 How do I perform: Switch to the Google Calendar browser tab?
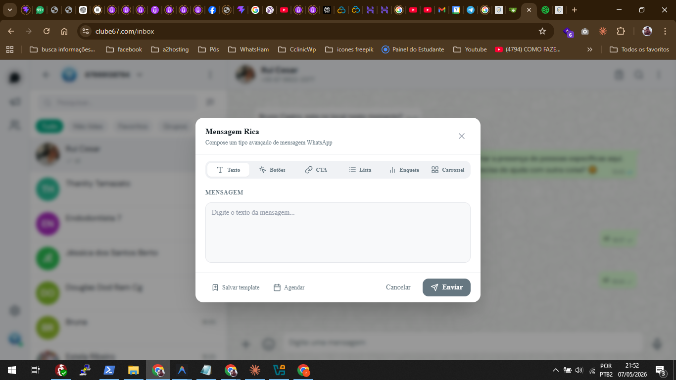click(456, 10)
